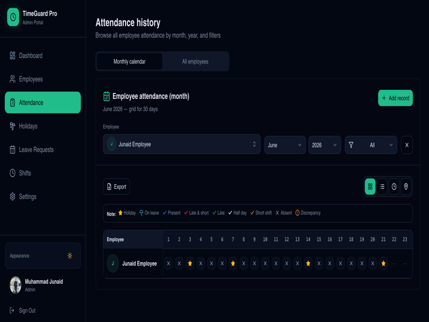Screen dimensions: 429x322
Task: Open the holiday star for day 14
Action: tap(308, 264)
